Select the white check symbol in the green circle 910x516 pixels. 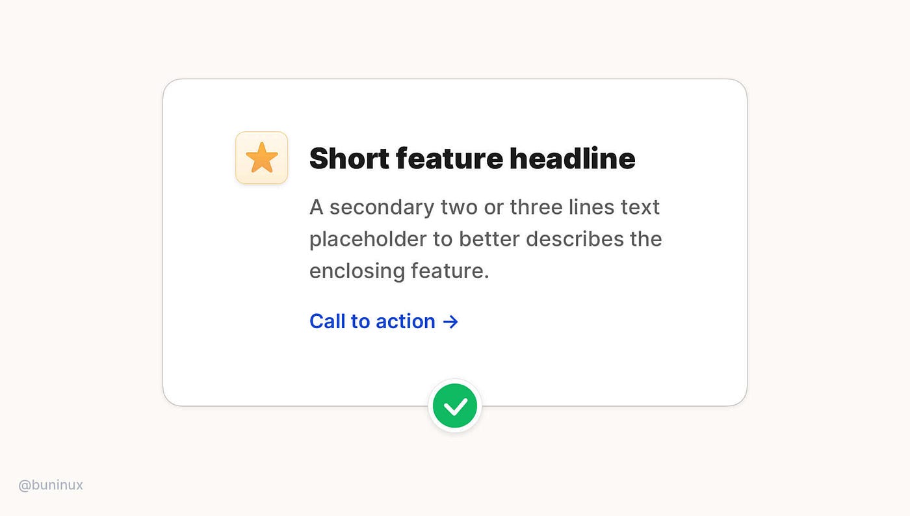tap(455, 405)
